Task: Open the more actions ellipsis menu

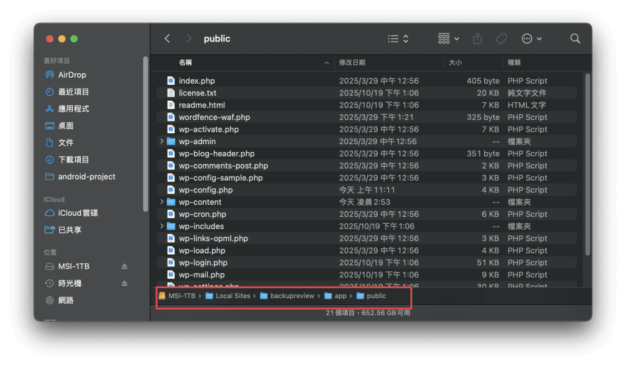Action: [531, 38]
